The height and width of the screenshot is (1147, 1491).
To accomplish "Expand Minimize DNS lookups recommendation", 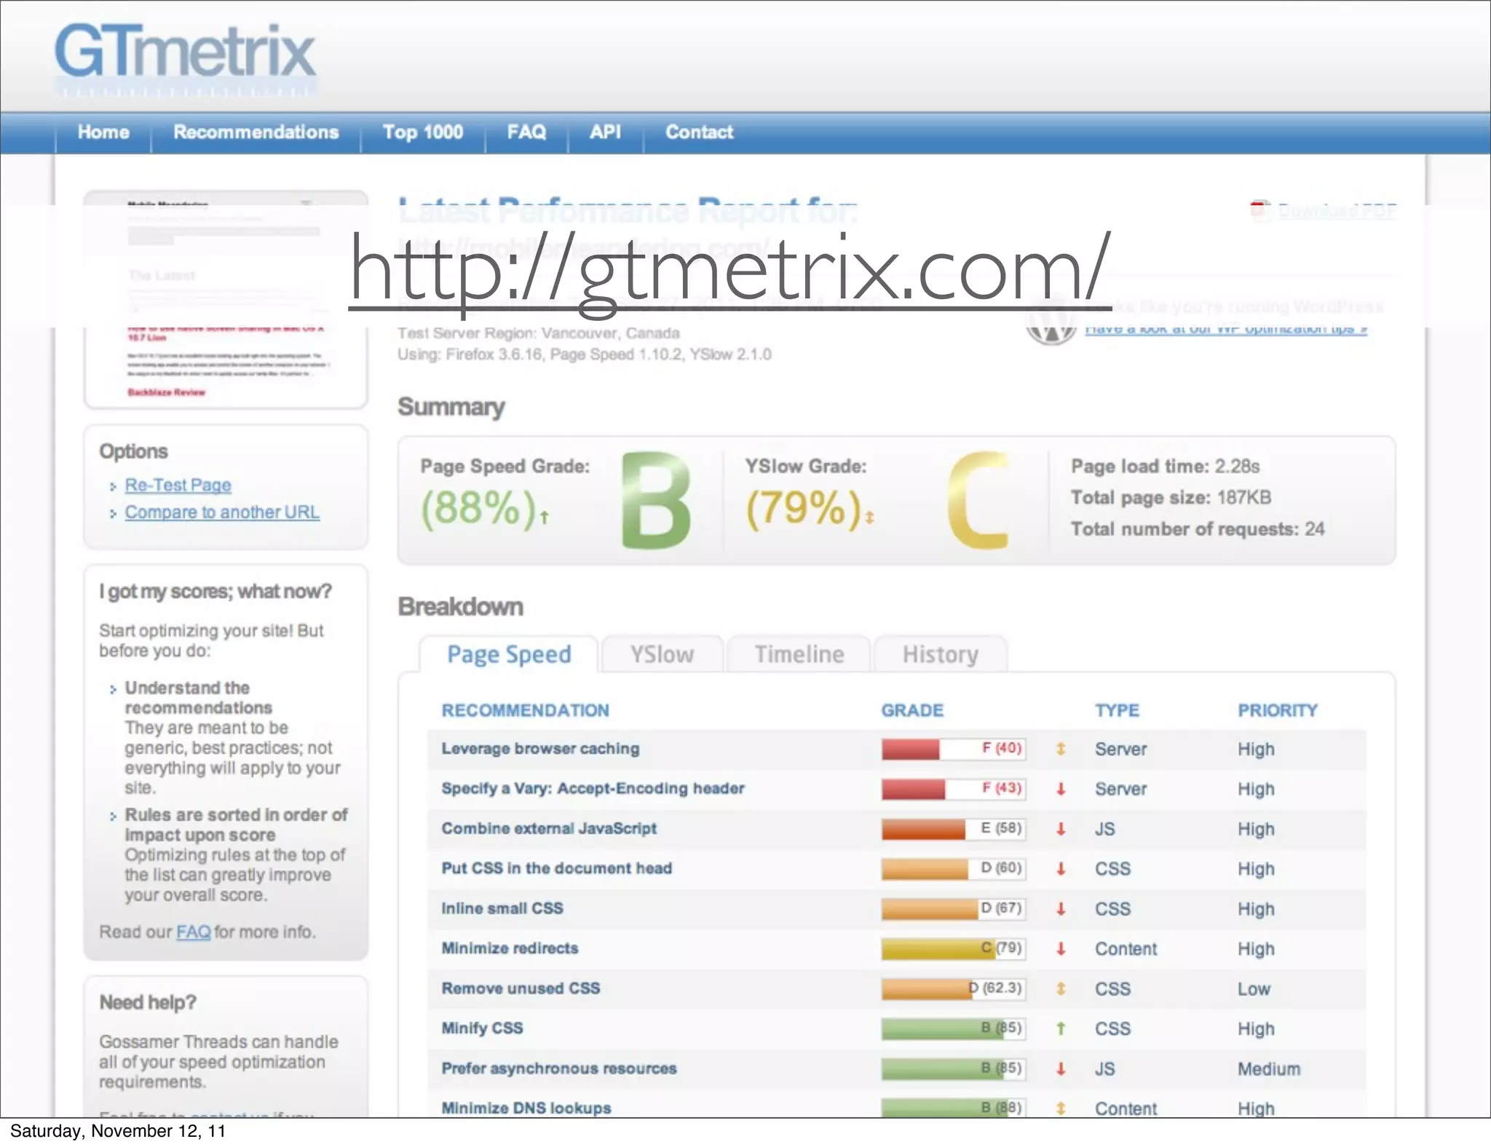I will click(x=526, y=1108).
